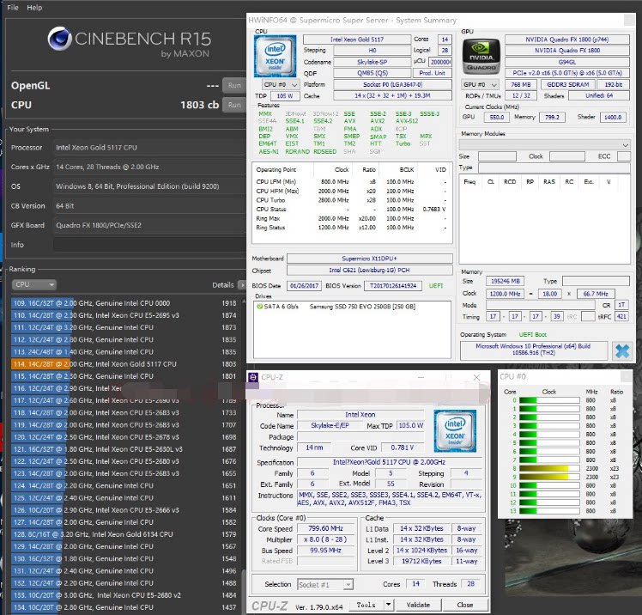The height and width of the screenshot is (615, 642).
Task: Select the highlighted Xeon Gold 5117 ranking row
Action: [x=124, y=364]
